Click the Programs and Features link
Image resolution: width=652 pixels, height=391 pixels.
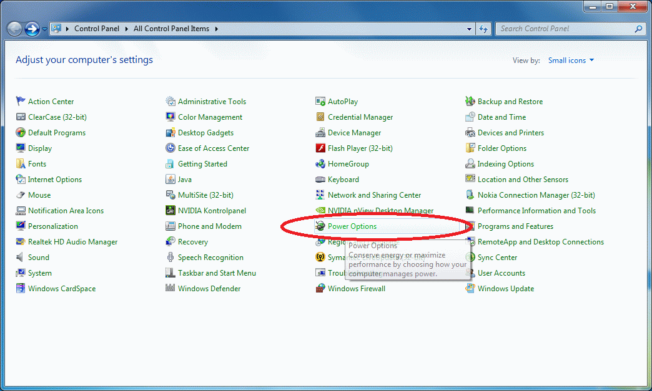pos(516,226)
